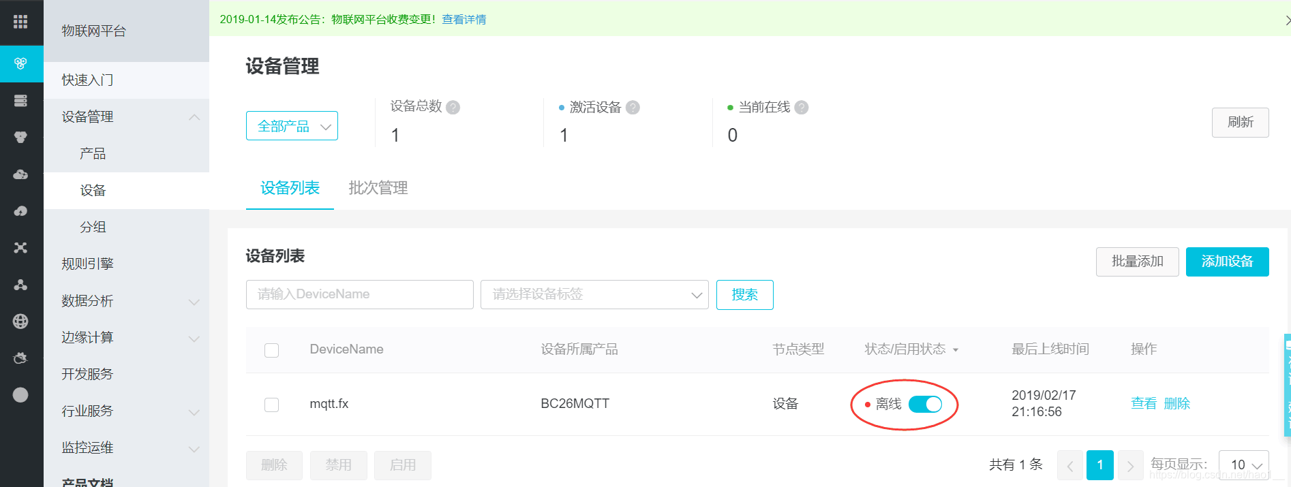The height and width of the screenshot is (487, 1291).
Task: Change the per-page count dropdown
Action: (1244, 465)
